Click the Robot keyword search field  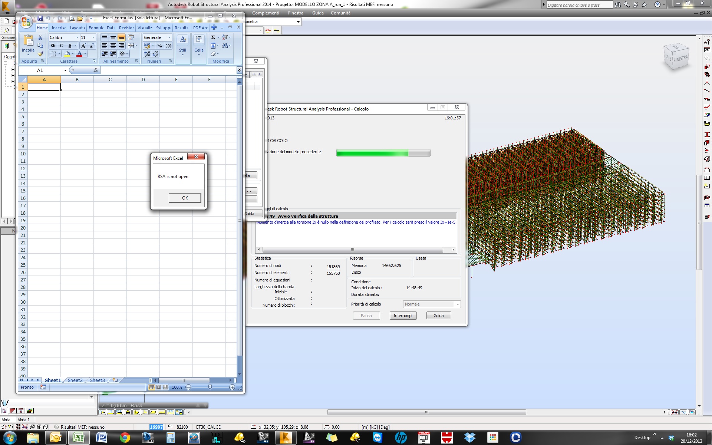coord(580,5)
